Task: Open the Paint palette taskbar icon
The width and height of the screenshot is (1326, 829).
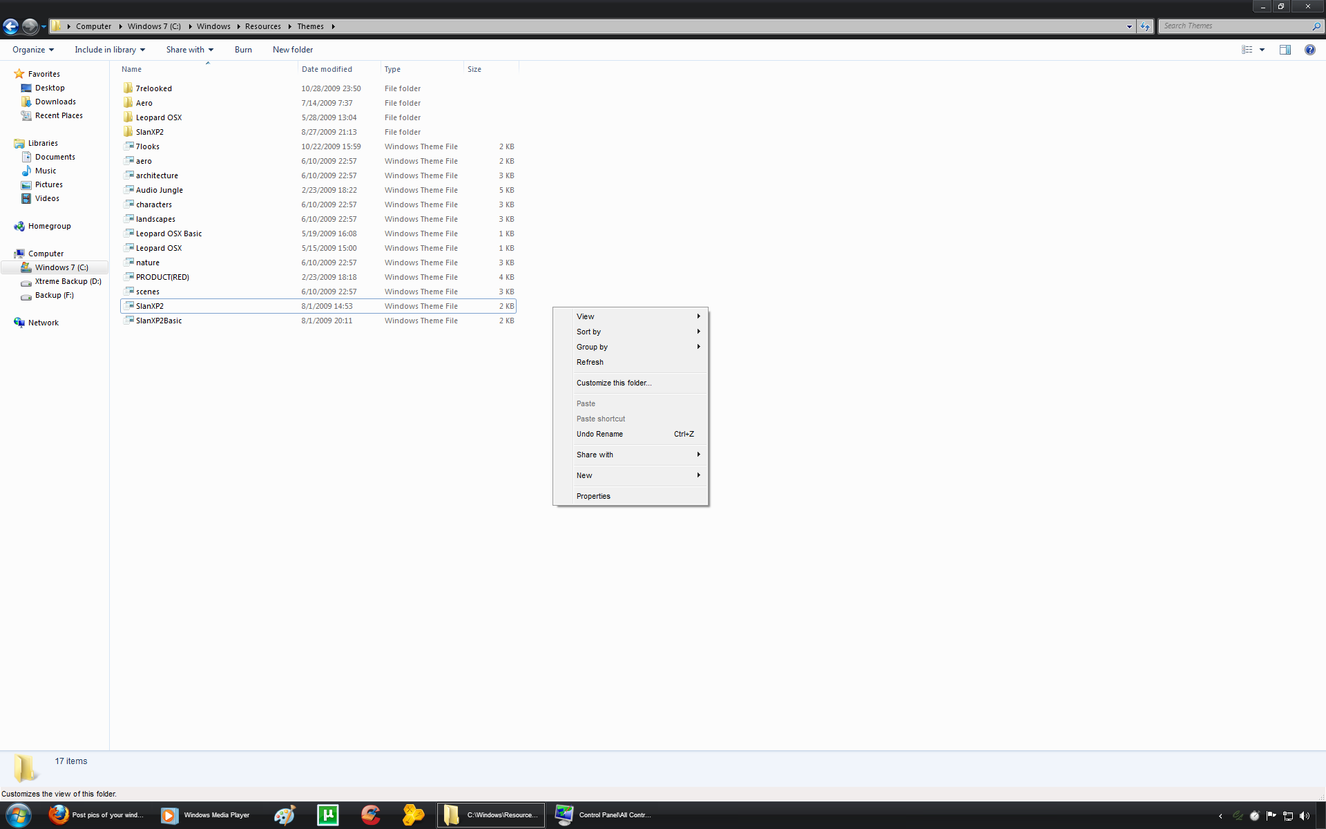Action: pos(285,815)
